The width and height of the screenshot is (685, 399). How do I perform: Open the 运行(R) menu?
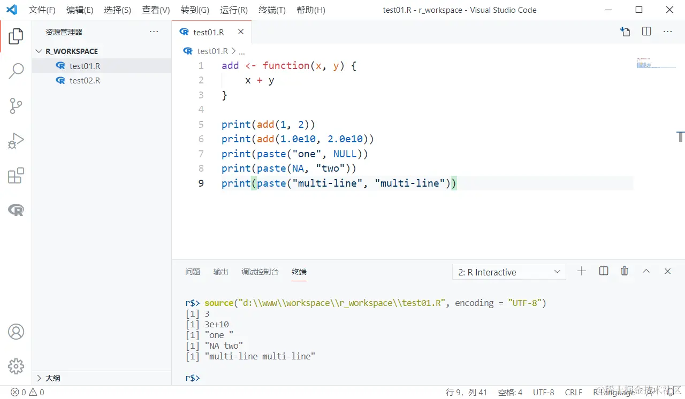[234, 10]
